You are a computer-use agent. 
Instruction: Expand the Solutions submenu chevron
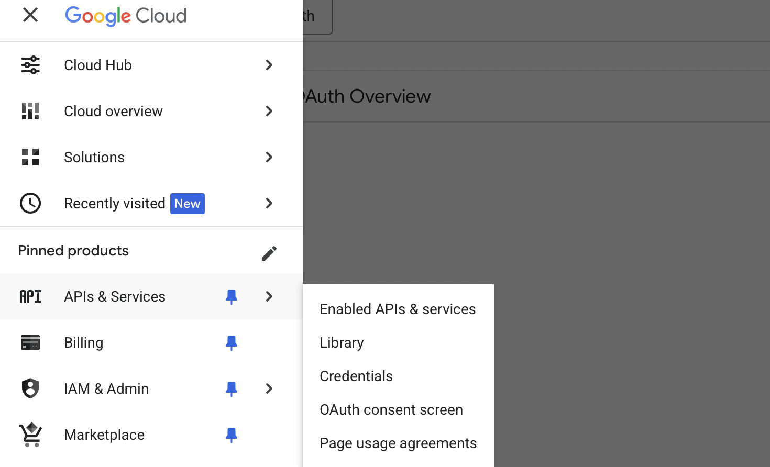coord(269,157)
